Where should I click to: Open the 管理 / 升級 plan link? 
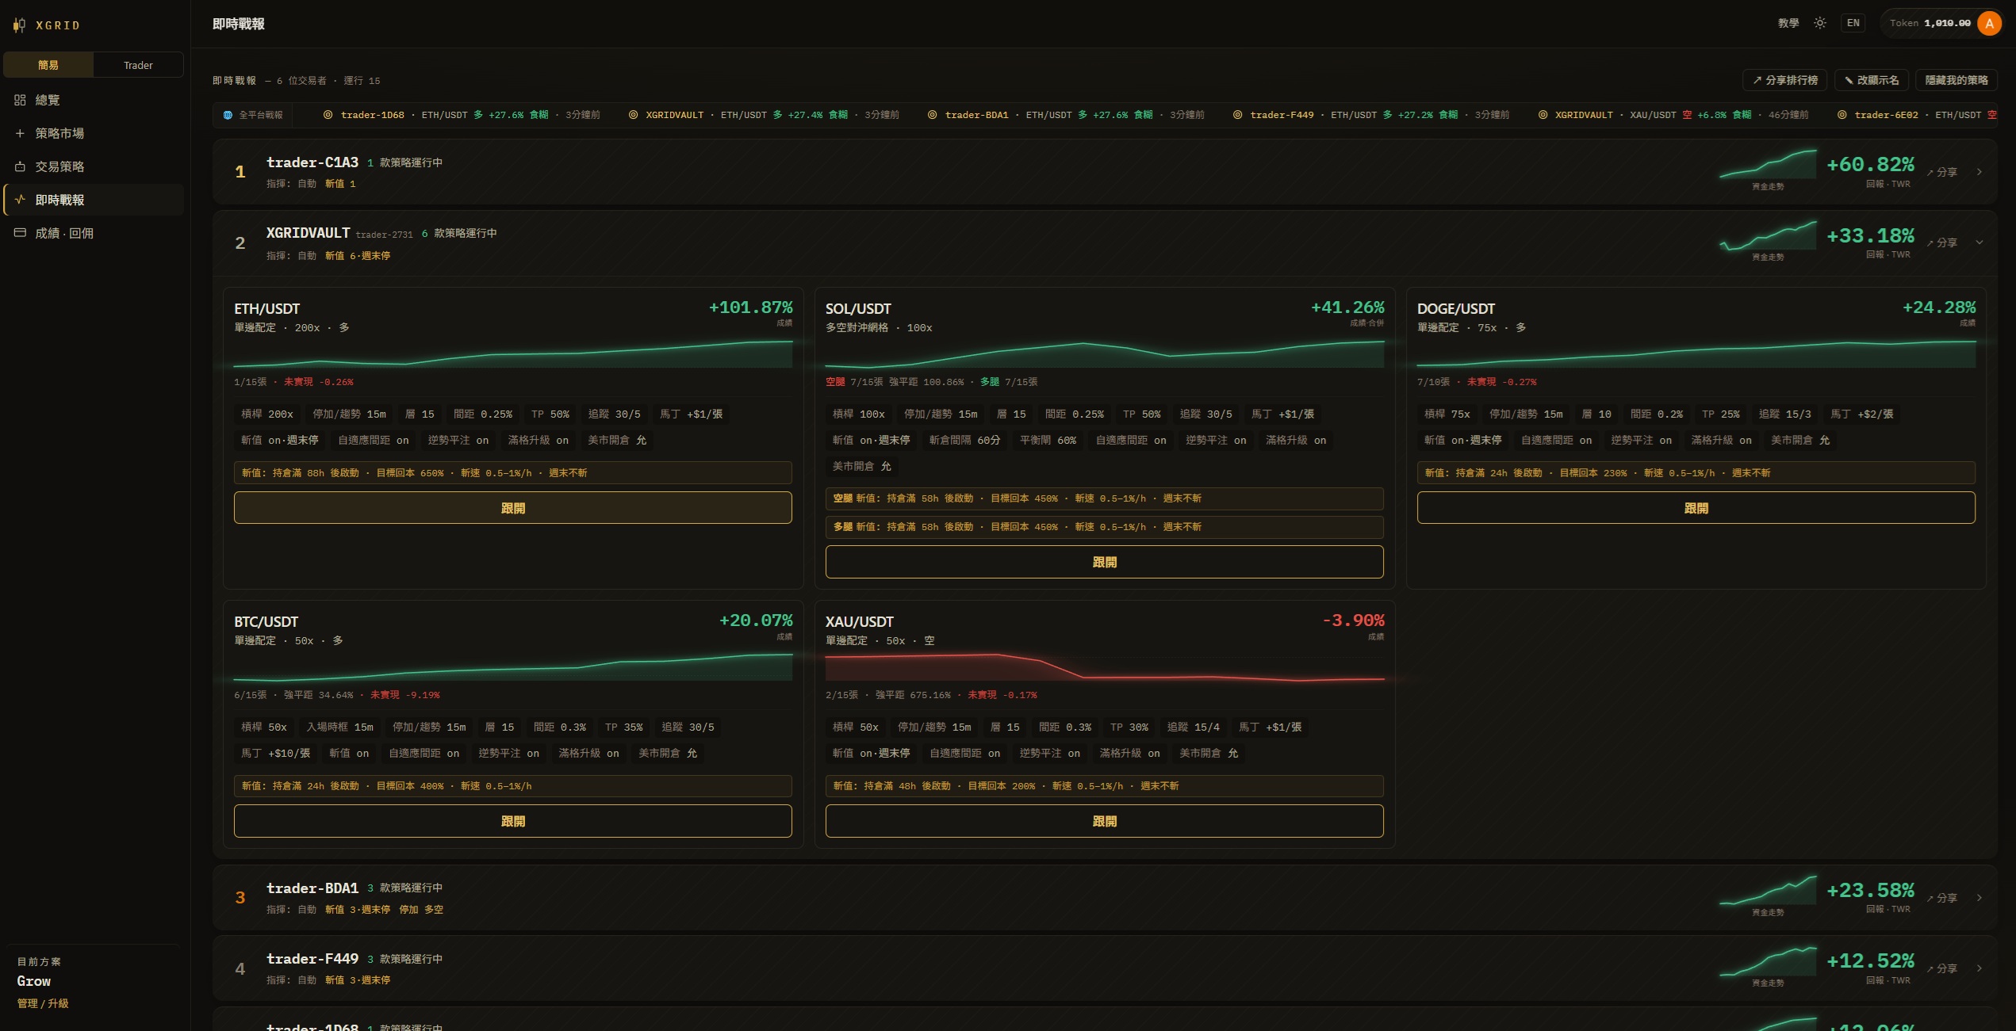[x=43, y=1003]
